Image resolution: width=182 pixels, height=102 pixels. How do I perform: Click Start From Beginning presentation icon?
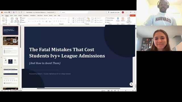tap(22, 12)
